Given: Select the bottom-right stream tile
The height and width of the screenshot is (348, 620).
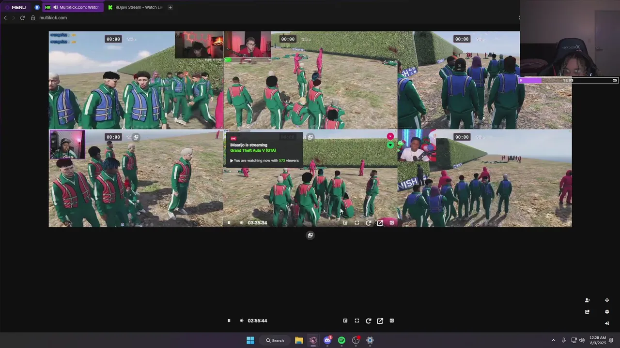Looking at the screenshot, I should (x=484, y=178).
